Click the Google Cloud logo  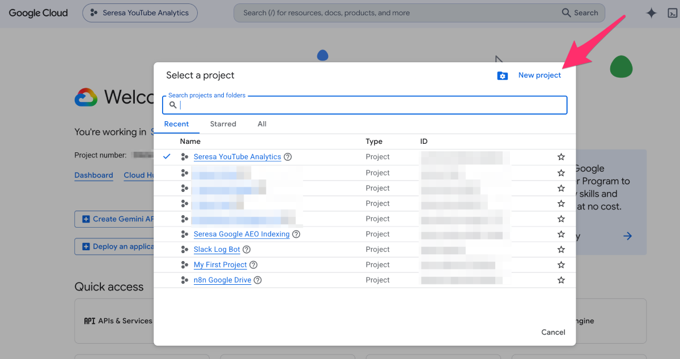pyautogui.click(x=38, y=13)
